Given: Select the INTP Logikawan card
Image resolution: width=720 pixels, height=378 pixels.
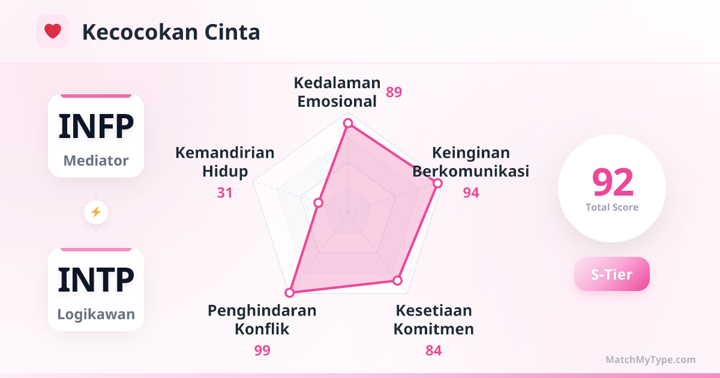Looking at the screenshot, I should 96,289.
